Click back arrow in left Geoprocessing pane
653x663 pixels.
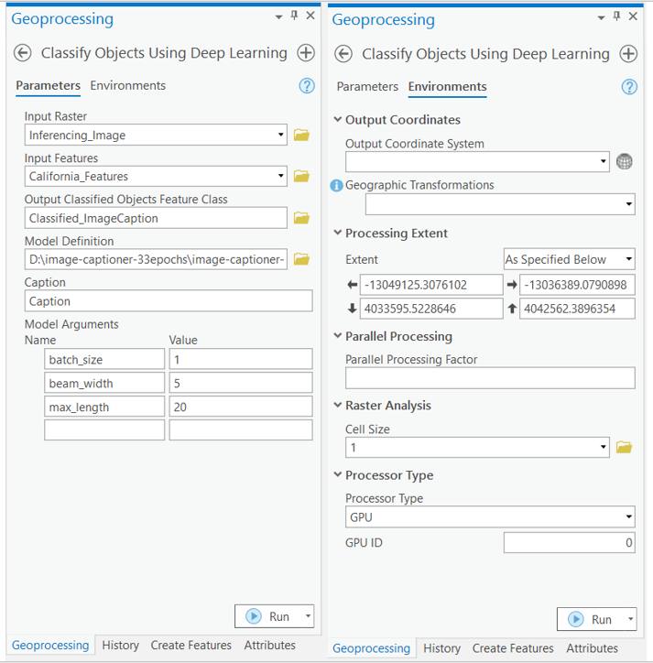point(23,53)
